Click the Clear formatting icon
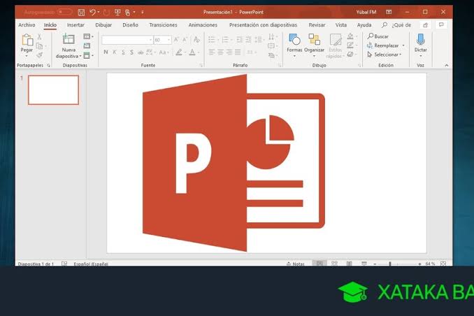 (196, 40)
